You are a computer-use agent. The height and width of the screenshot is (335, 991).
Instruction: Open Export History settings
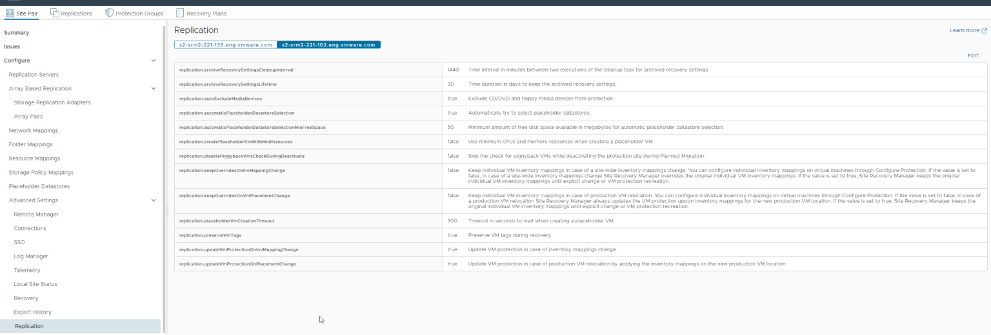click(33, 312)
